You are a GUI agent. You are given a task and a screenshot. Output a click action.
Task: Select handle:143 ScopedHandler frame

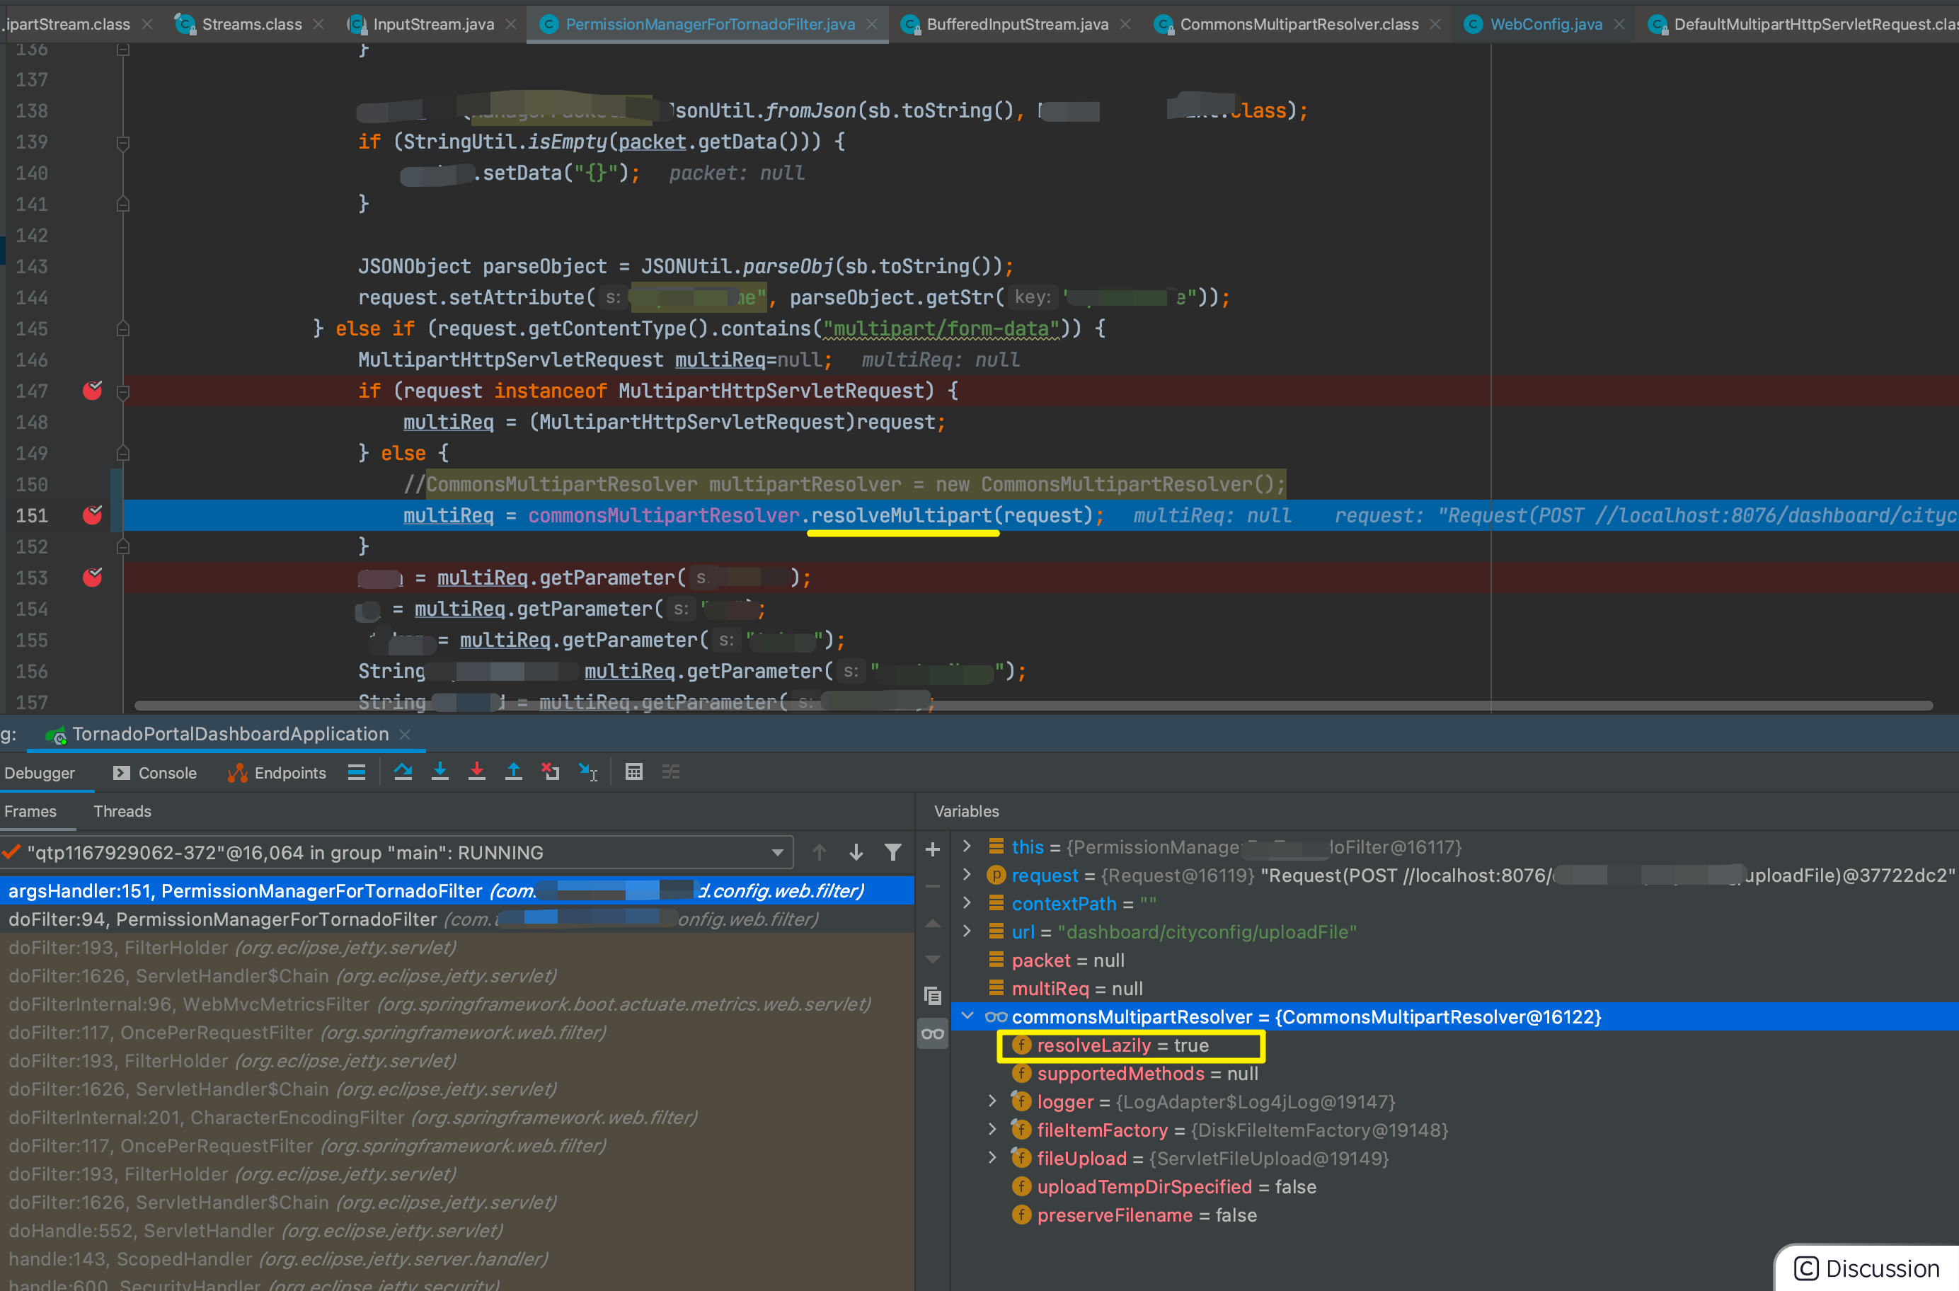[x=456, y=1259]
